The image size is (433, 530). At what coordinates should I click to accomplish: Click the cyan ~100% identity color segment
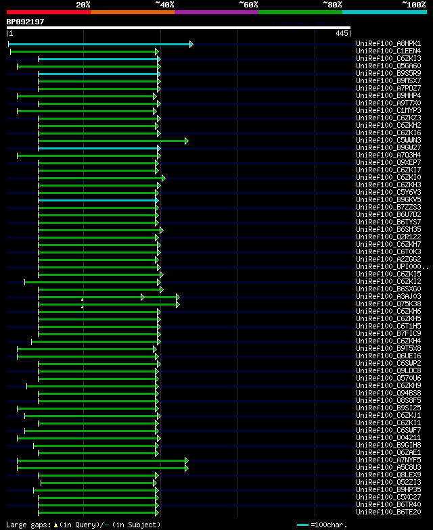pos(384,12)
